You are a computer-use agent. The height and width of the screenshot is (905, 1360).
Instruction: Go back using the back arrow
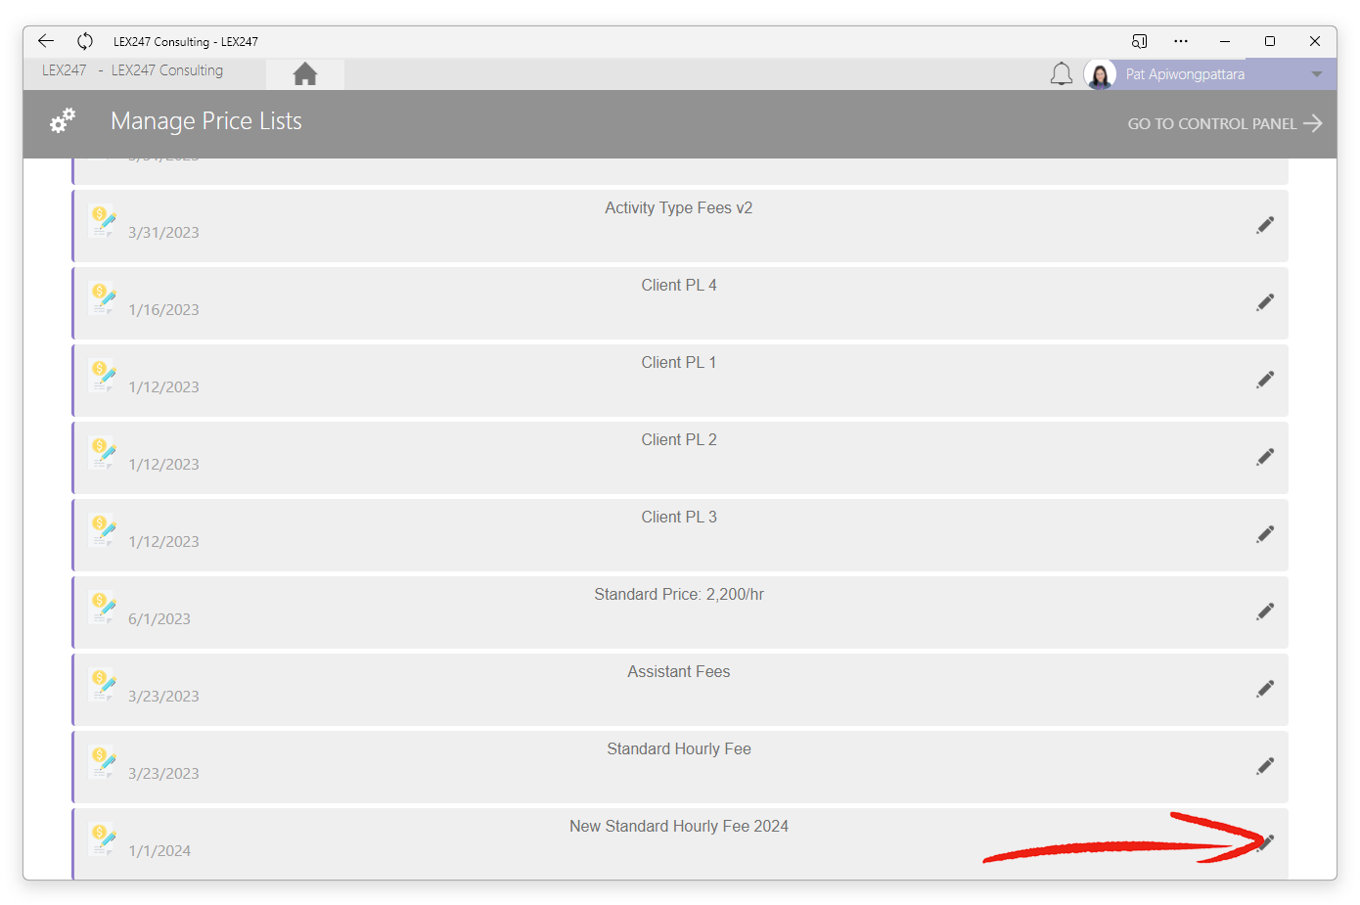[46, 41]
